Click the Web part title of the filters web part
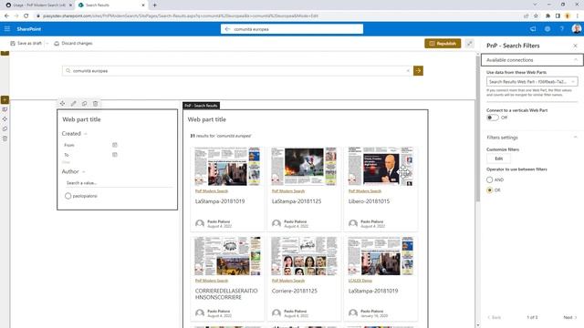 81,119
